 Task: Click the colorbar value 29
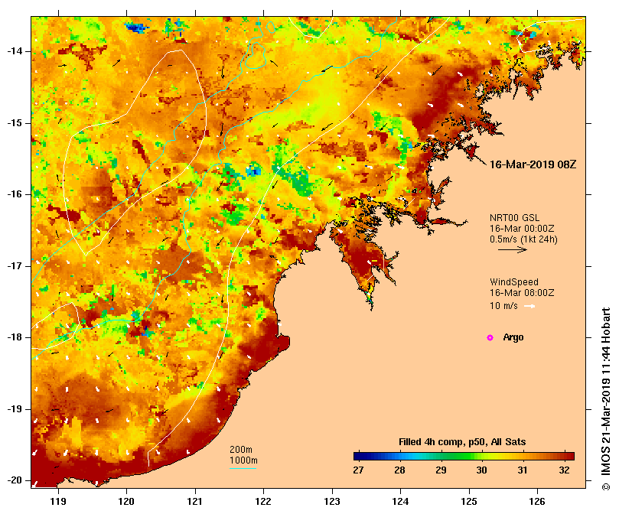click(441, 470)
